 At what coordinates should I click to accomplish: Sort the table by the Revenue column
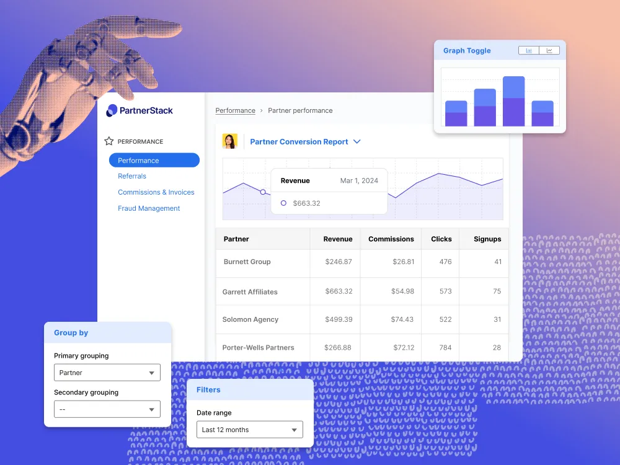point(337,239)
